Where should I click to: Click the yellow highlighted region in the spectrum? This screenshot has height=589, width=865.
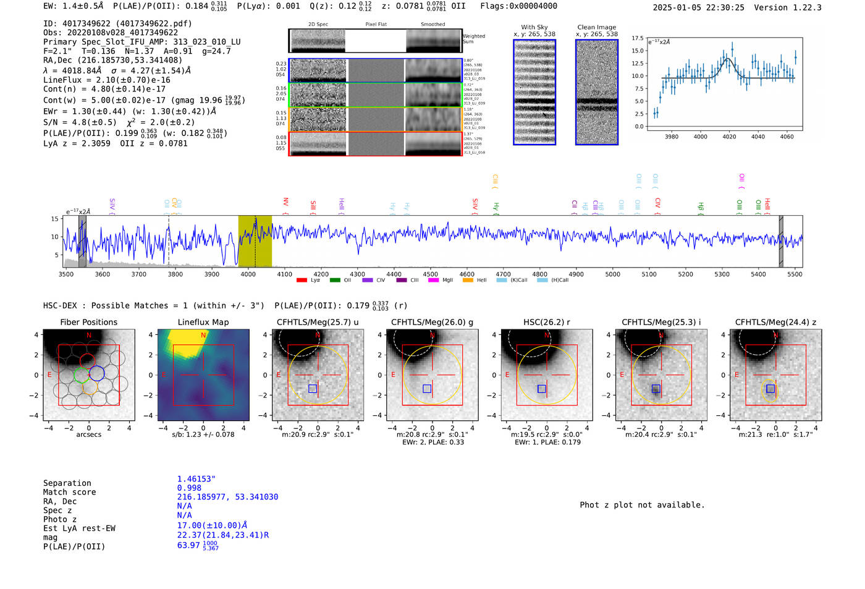(255, 242)
